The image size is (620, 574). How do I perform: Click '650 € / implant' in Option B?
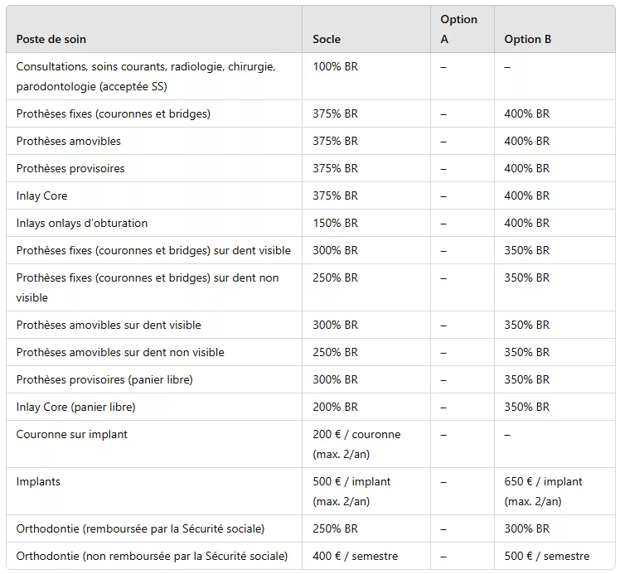point(543,481)
